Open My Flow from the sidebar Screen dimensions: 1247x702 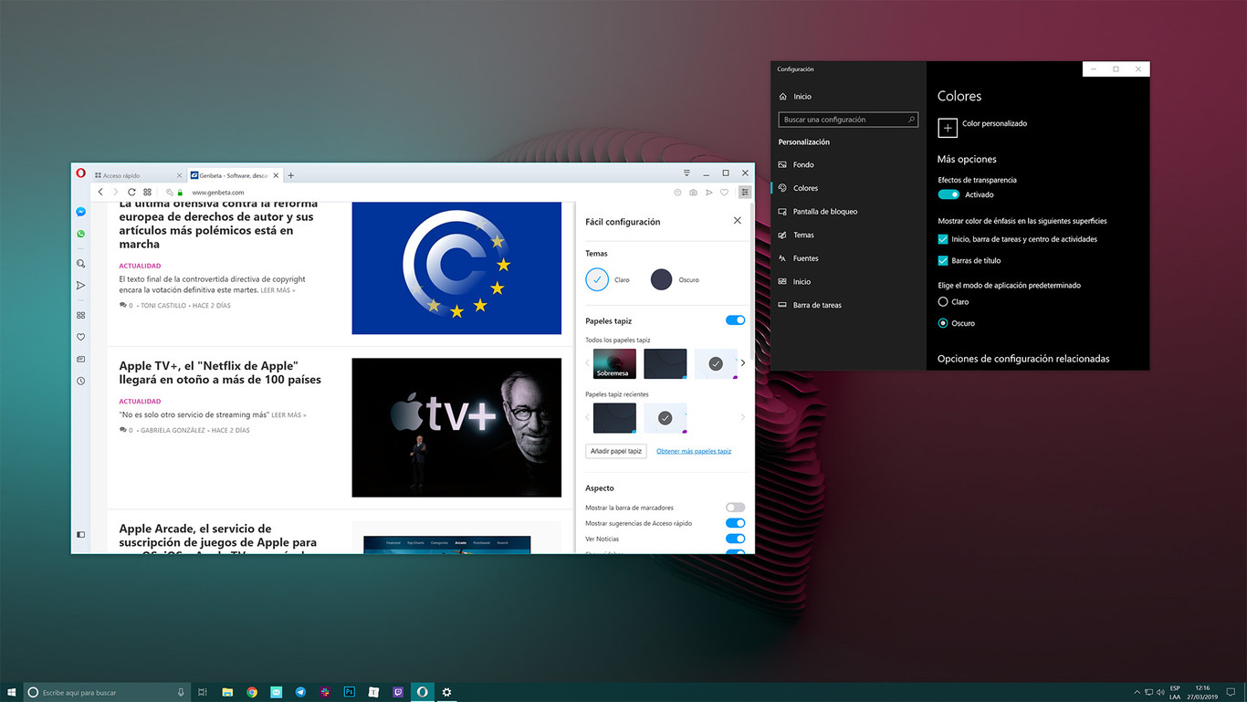(x=80, y=285)
